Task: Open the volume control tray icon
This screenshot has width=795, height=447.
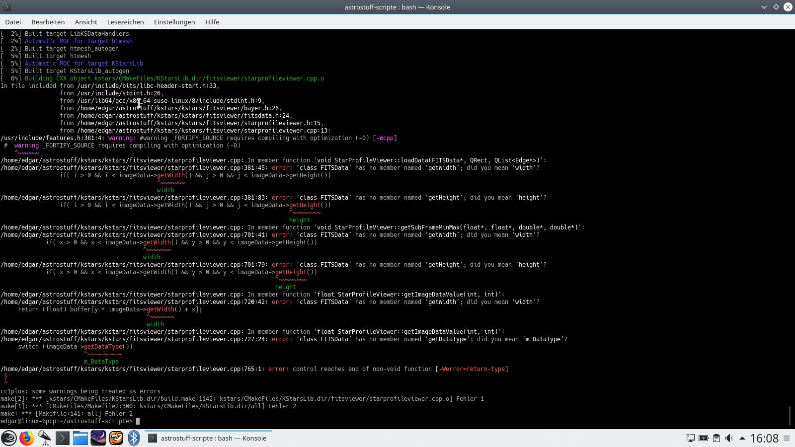Action: click(729, 438)
